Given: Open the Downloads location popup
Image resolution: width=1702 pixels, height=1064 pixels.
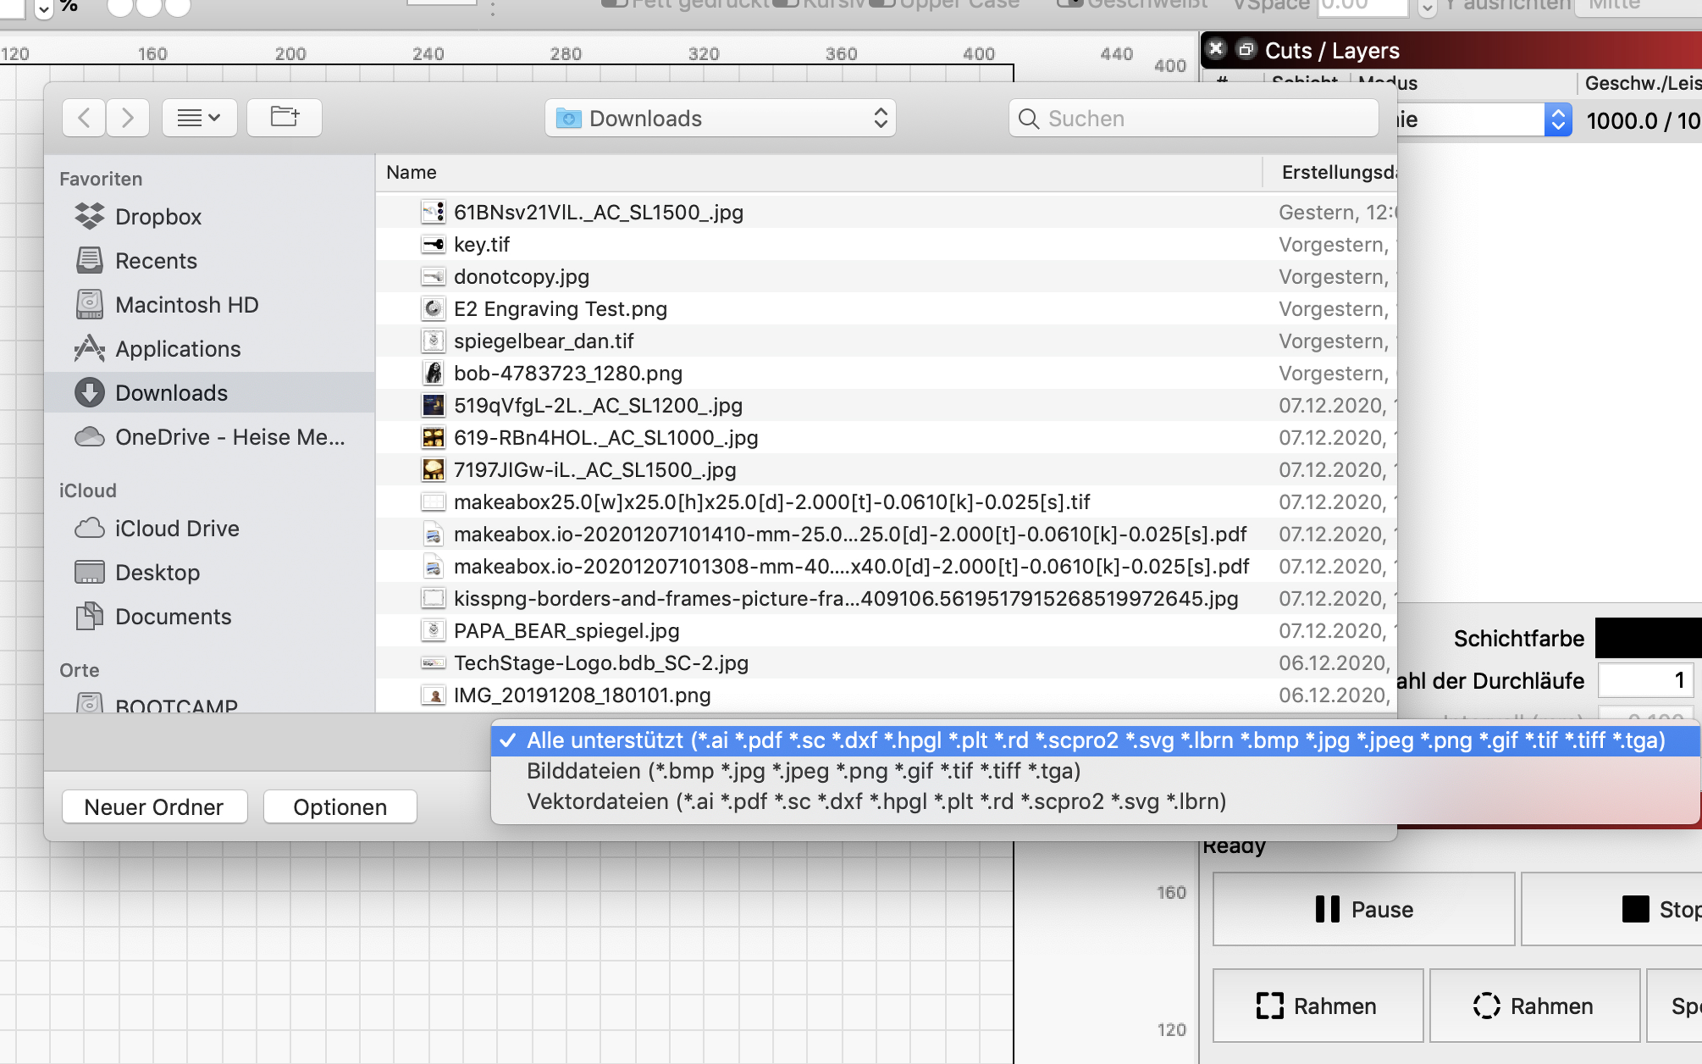Looking at the screenshot, I should pos(720,118).
